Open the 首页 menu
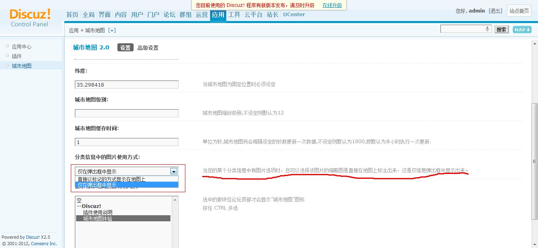This screenshot has height=248, width=538. click(72, 15)
